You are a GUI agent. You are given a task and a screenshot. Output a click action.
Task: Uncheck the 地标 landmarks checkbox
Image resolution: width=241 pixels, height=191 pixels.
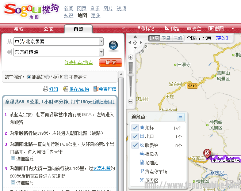click(x=135, y=128)
